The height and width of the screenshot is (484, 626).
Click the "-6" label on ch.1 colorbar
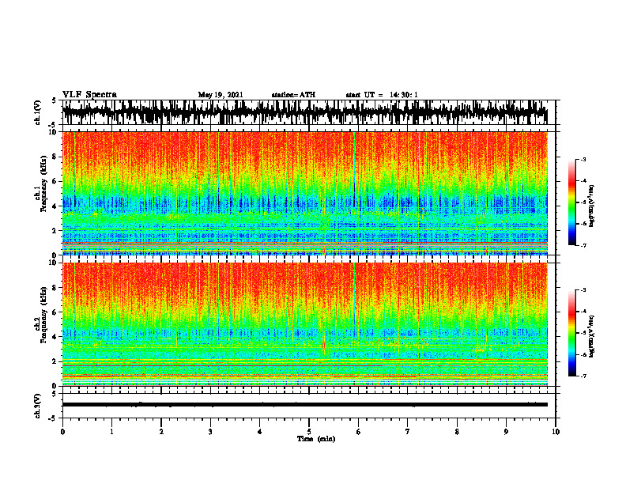pyautogui.click(x=583, y=224)
